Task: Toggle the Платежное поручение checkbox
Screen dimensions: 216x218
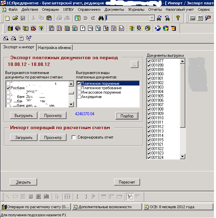Action: pyautogui.click(x=79, y=83)
